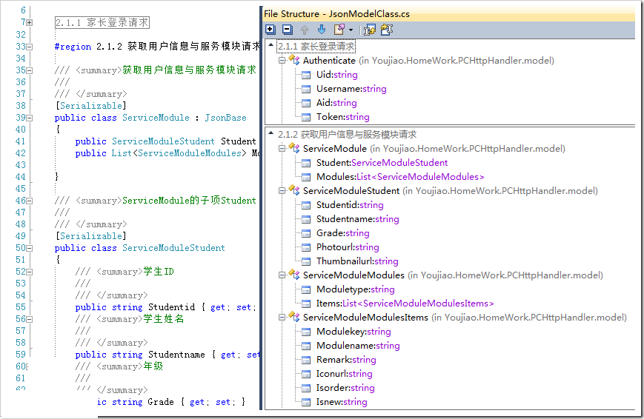Click the Authenticate class icon
The image size is (644, 419).
294,60
